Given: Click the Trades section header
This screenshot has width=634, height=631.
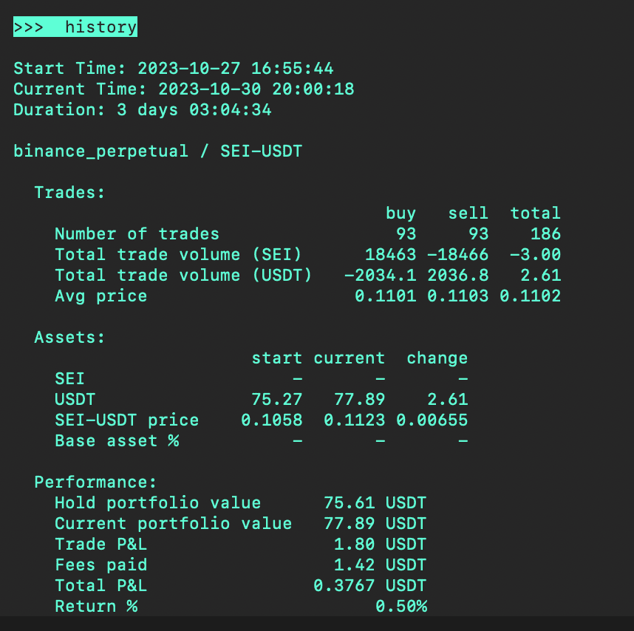Looking at the screenshot, I should (70, 193).
